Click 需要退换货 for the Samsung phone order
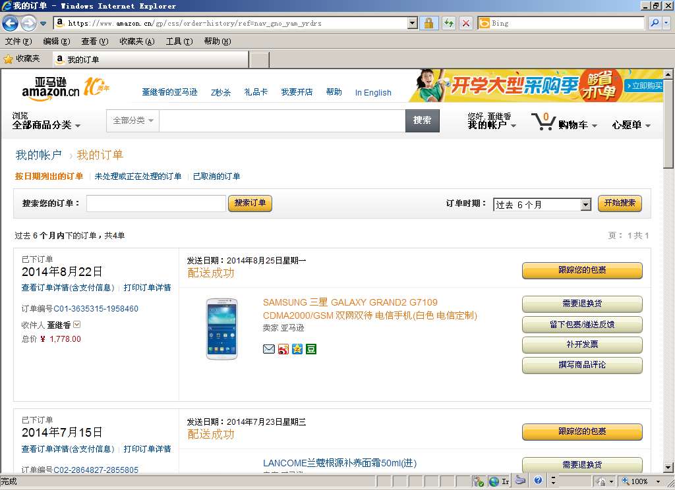This screenshot has height=490, width=675. pos(582,304)
